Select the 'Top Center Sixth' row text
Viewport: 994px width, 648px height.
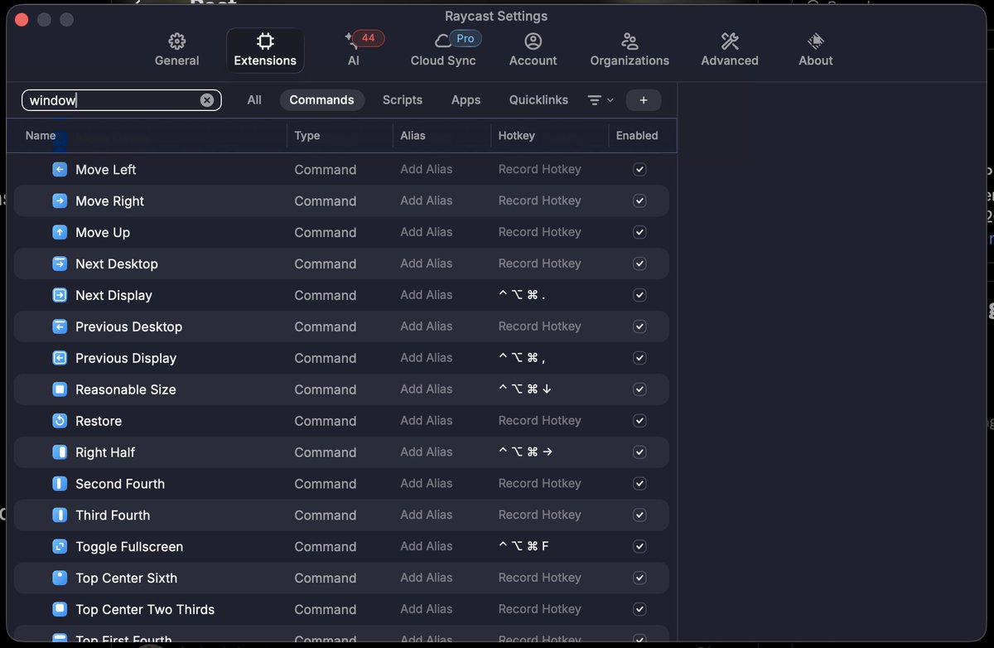coord(127,578)
